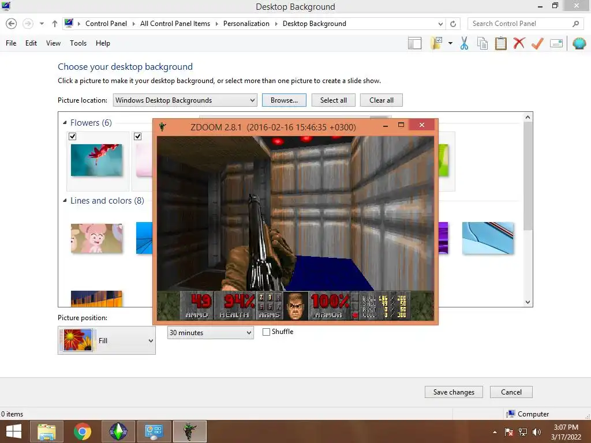
Task: Switch to ZDoom taskbar button
Action: [189, 431]
